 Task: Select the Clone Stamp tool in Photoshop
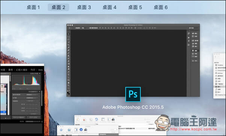pyautogui.click(x=68, y=56)
